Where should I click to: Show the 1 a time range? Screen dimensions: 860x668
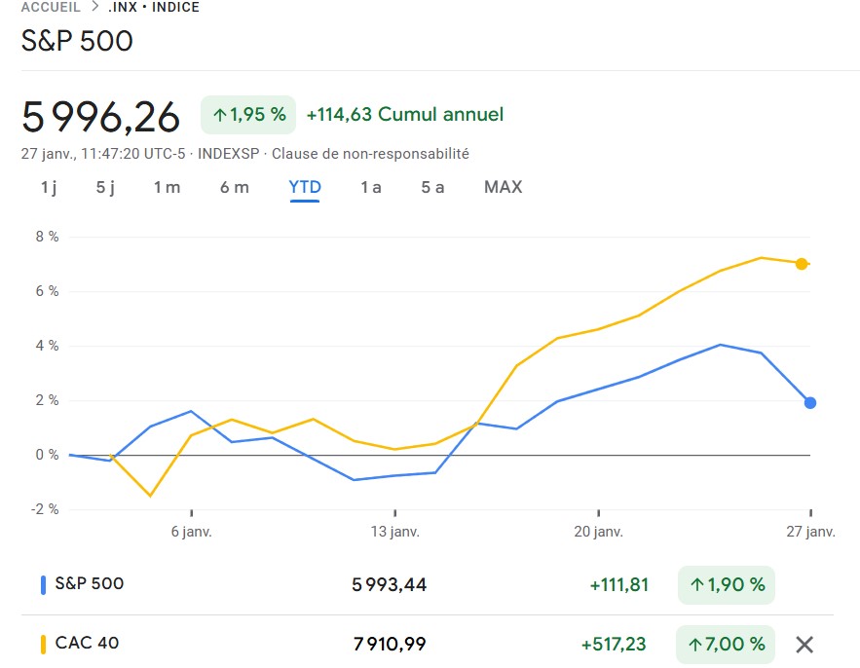(x=371, y=188)
